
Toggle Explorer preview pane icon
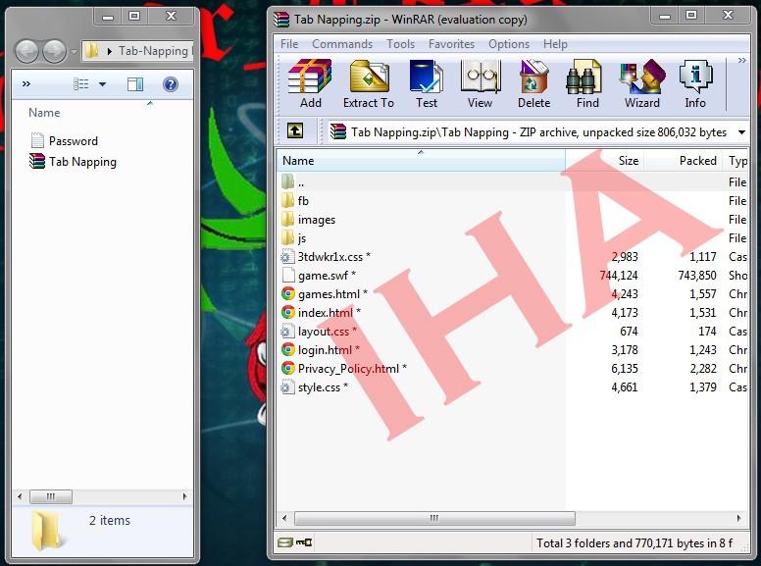(x=135, y=84)
